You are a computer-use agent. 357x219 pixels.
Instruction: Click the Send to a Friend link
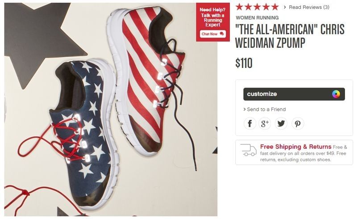tap(266, 109)
